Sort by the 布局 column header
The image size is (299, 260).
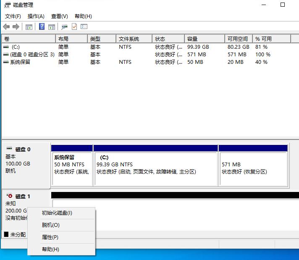point(72,39)
